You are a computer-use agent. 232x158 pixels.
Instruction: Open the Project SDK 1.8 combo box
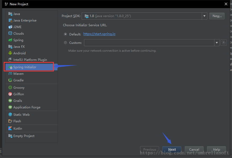[x=144, y=16]
